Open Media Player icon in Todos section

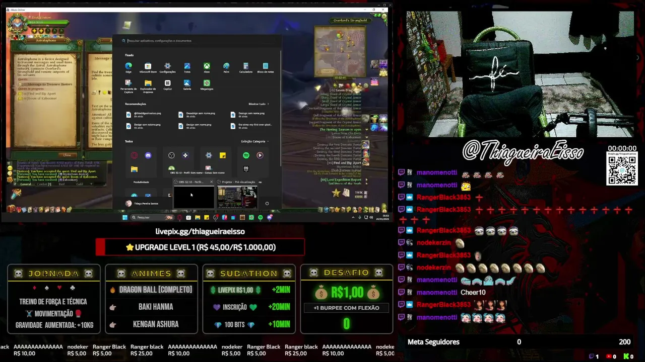[x=260, y=155]
